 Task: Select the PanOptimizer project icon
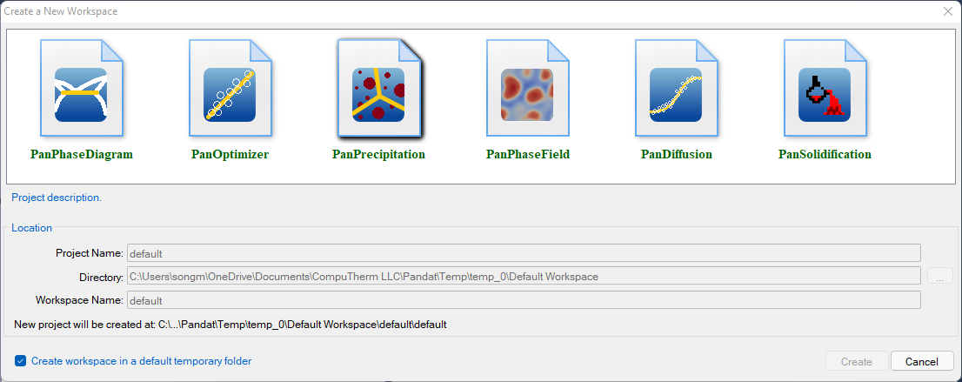click(x=230, y=89)
